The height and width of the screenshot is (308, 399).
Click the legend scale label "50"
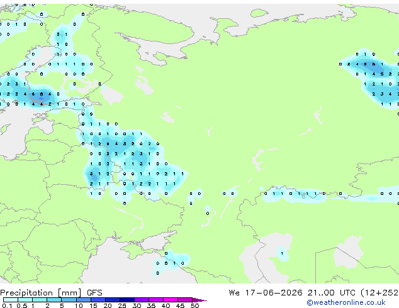point(194,305)
